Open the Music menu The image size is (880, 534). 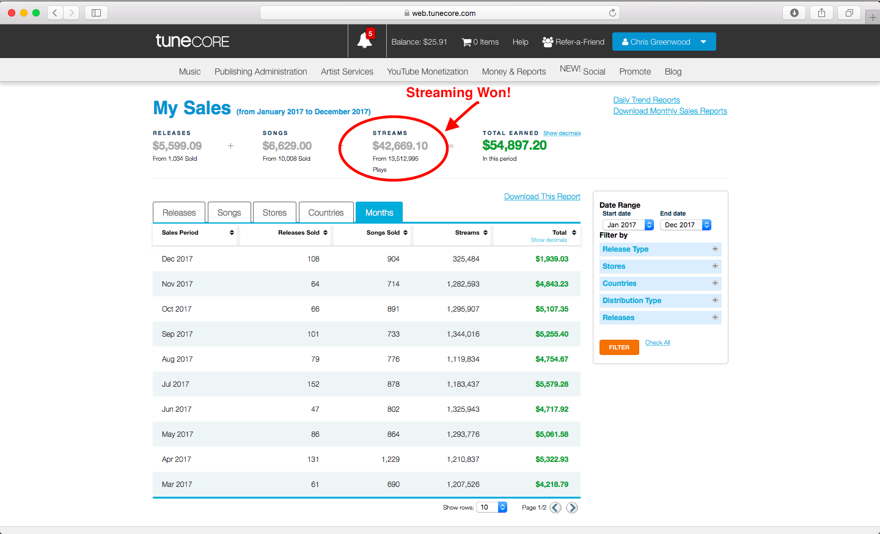point(189,71)
